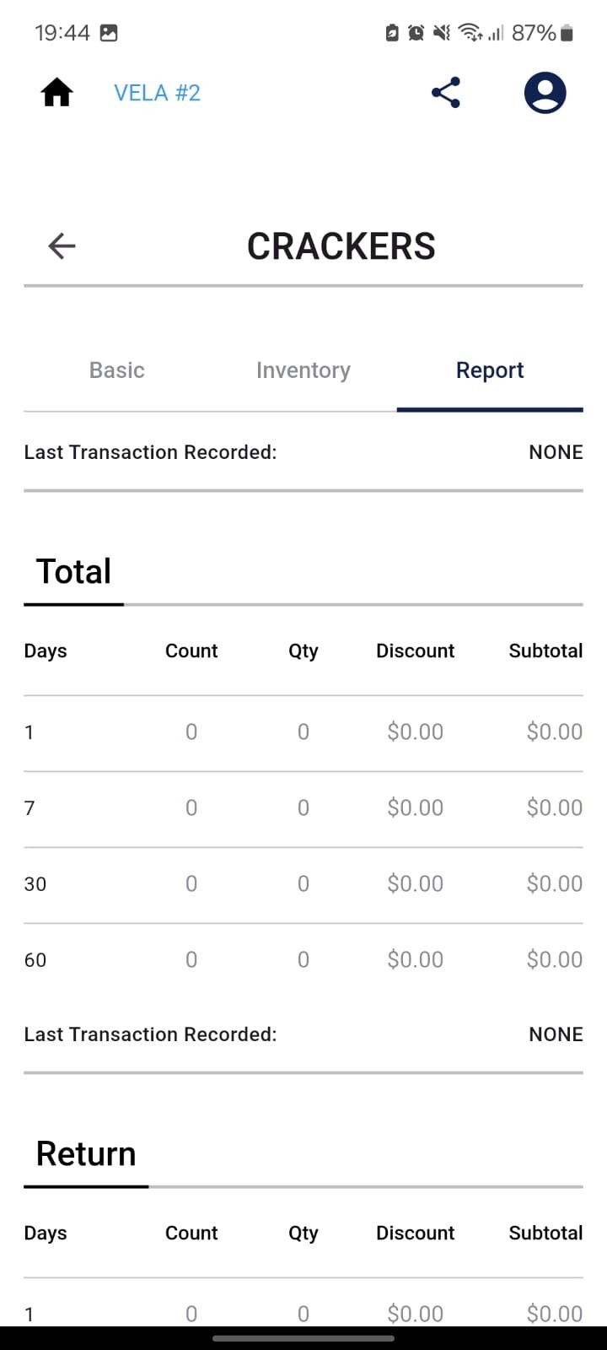The image size is (607, 1350).
Task: Tap the home icon
Action: (x=56, y=93)
